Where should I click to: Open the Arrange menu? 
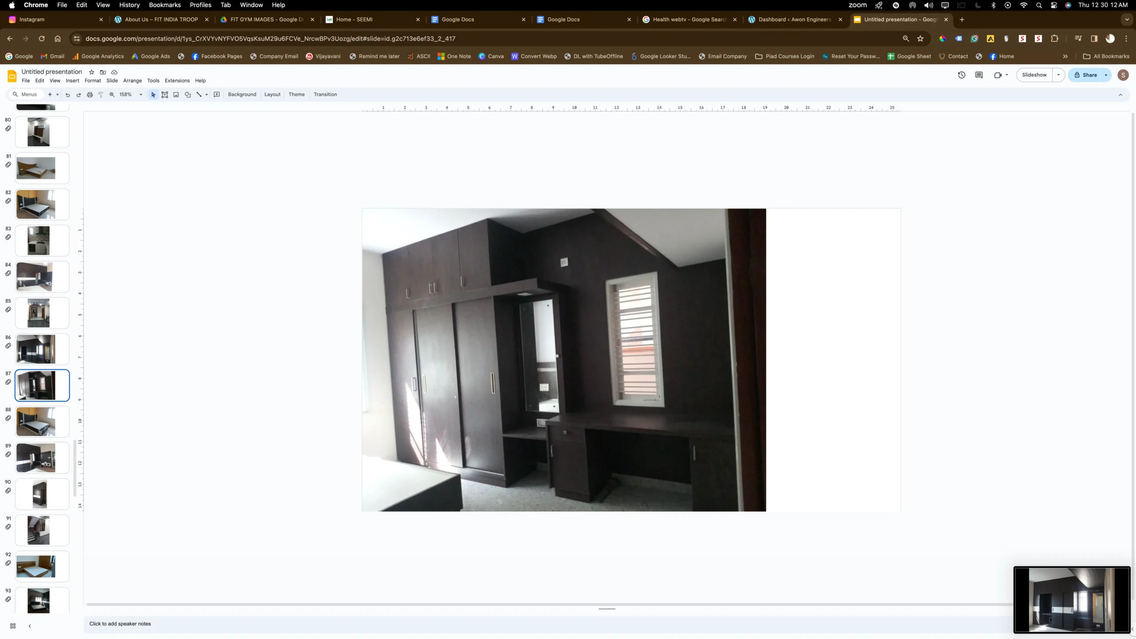tap(132, 81)
